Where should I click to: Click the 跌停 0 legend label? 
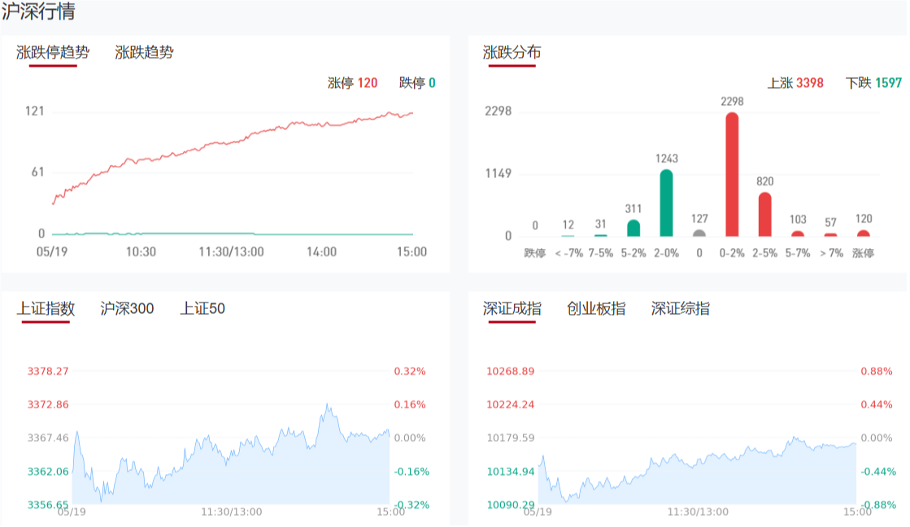tap(417, 83)
